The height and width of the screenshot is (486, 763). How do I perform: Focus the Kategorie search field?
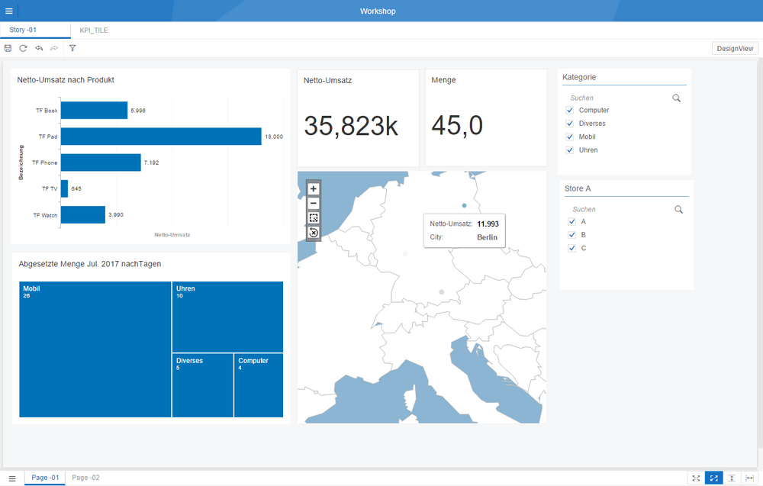coord(618,98)
